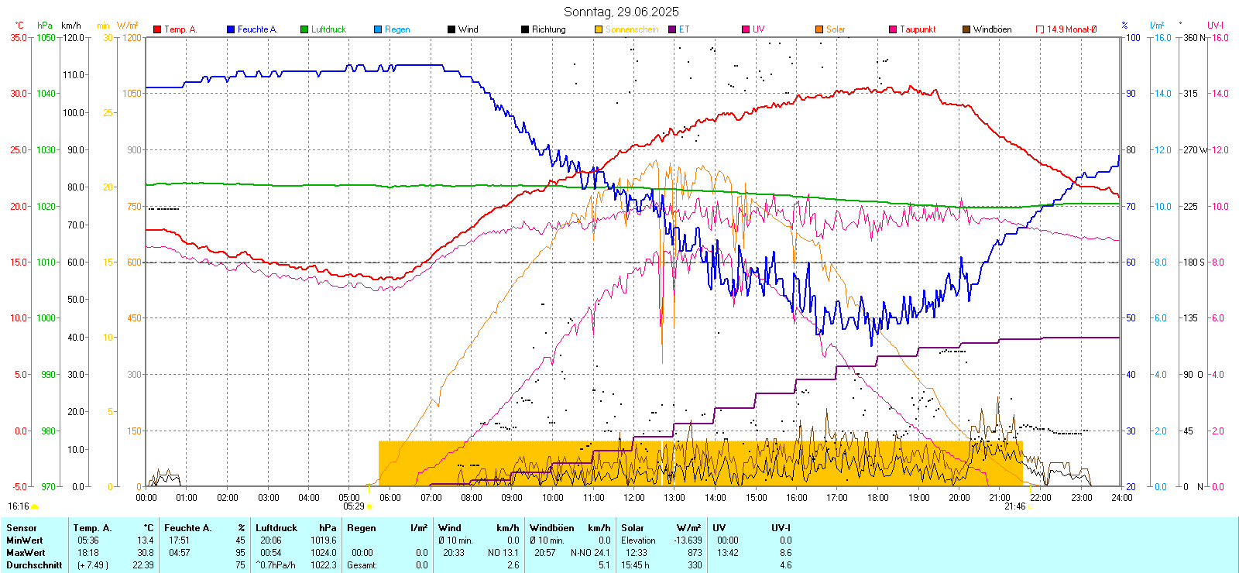This screenshot has height=573, width=1239.
Task: Select the Taupunkt legend label
Action: (x=918, y=29)
